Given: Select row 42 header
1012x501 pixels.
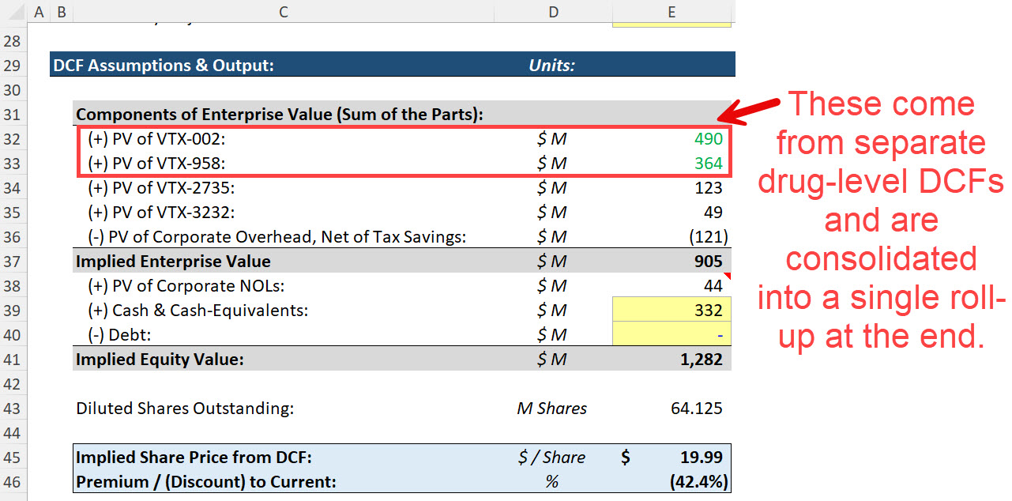Looking at the screenshot, I should pos(13,383).
